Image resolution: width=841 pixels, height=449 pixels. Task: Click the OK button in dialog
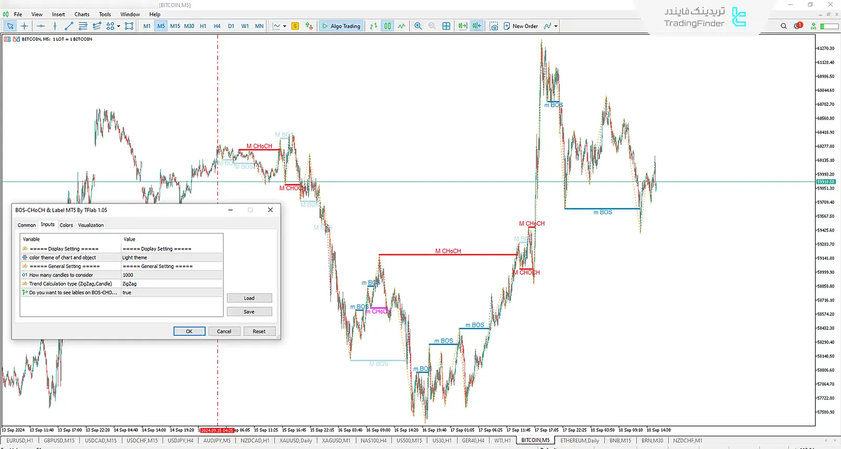click(189, 332)
